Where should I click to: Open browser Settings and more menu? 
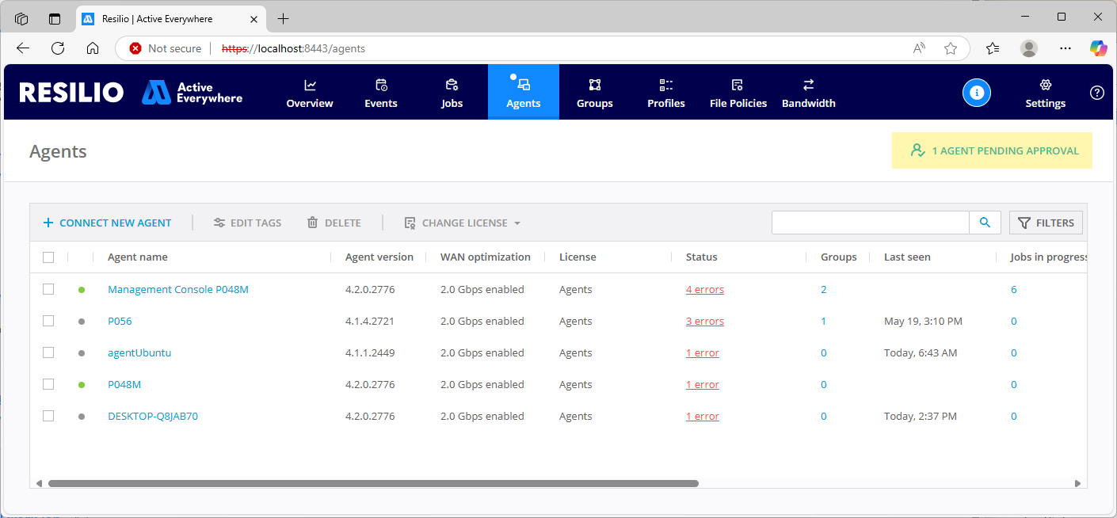[x=1066, y=48]
